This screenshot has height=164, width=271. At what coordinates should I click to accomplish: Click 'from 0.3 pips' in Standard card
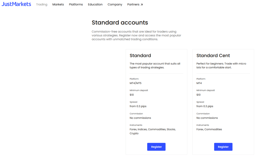tap(138, 106)
